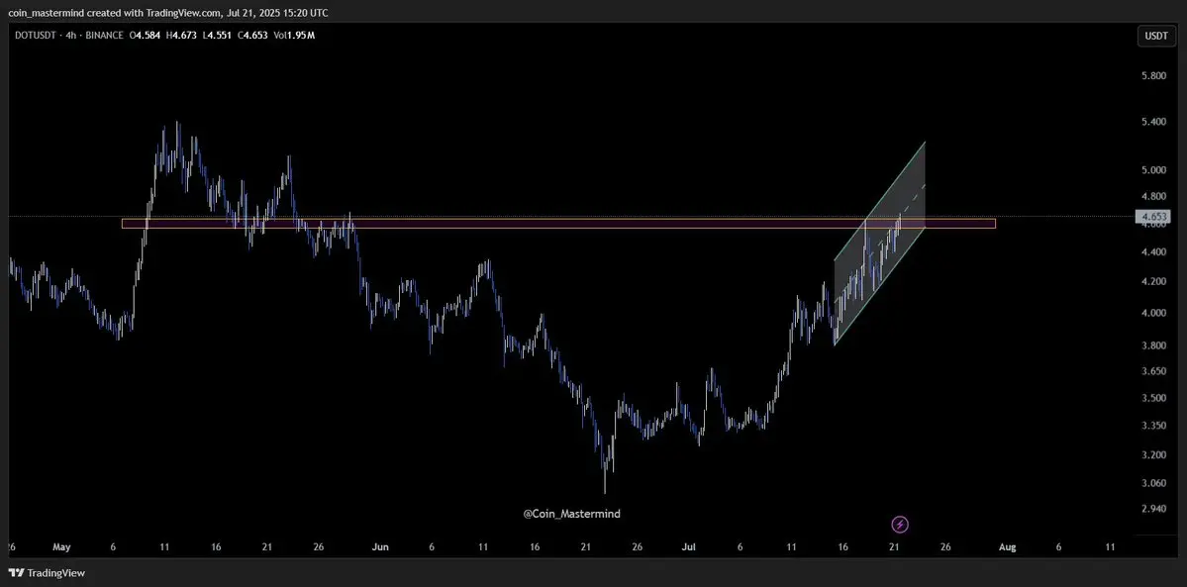1187x587 pixels.
Task: Click the 5.400 price axis label
Action: tap(1153, 122)
